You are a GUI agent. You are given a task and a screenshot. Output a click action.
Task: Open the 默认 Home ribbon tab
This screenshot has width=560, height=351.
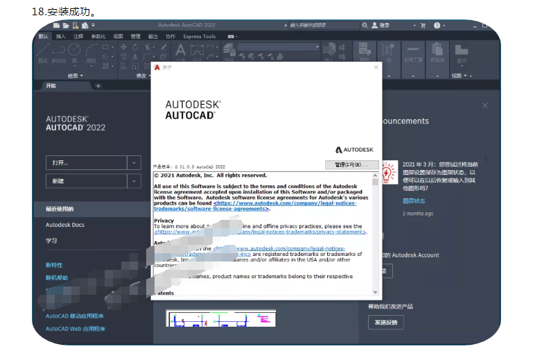click(x=44, y=36)
